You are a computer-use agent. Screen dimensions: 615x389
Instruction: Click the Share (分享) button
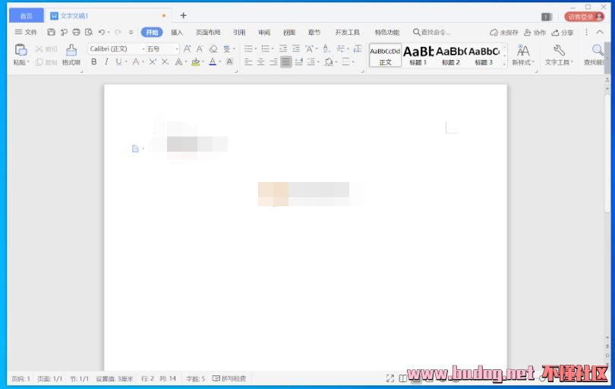(x=563, y=33)
